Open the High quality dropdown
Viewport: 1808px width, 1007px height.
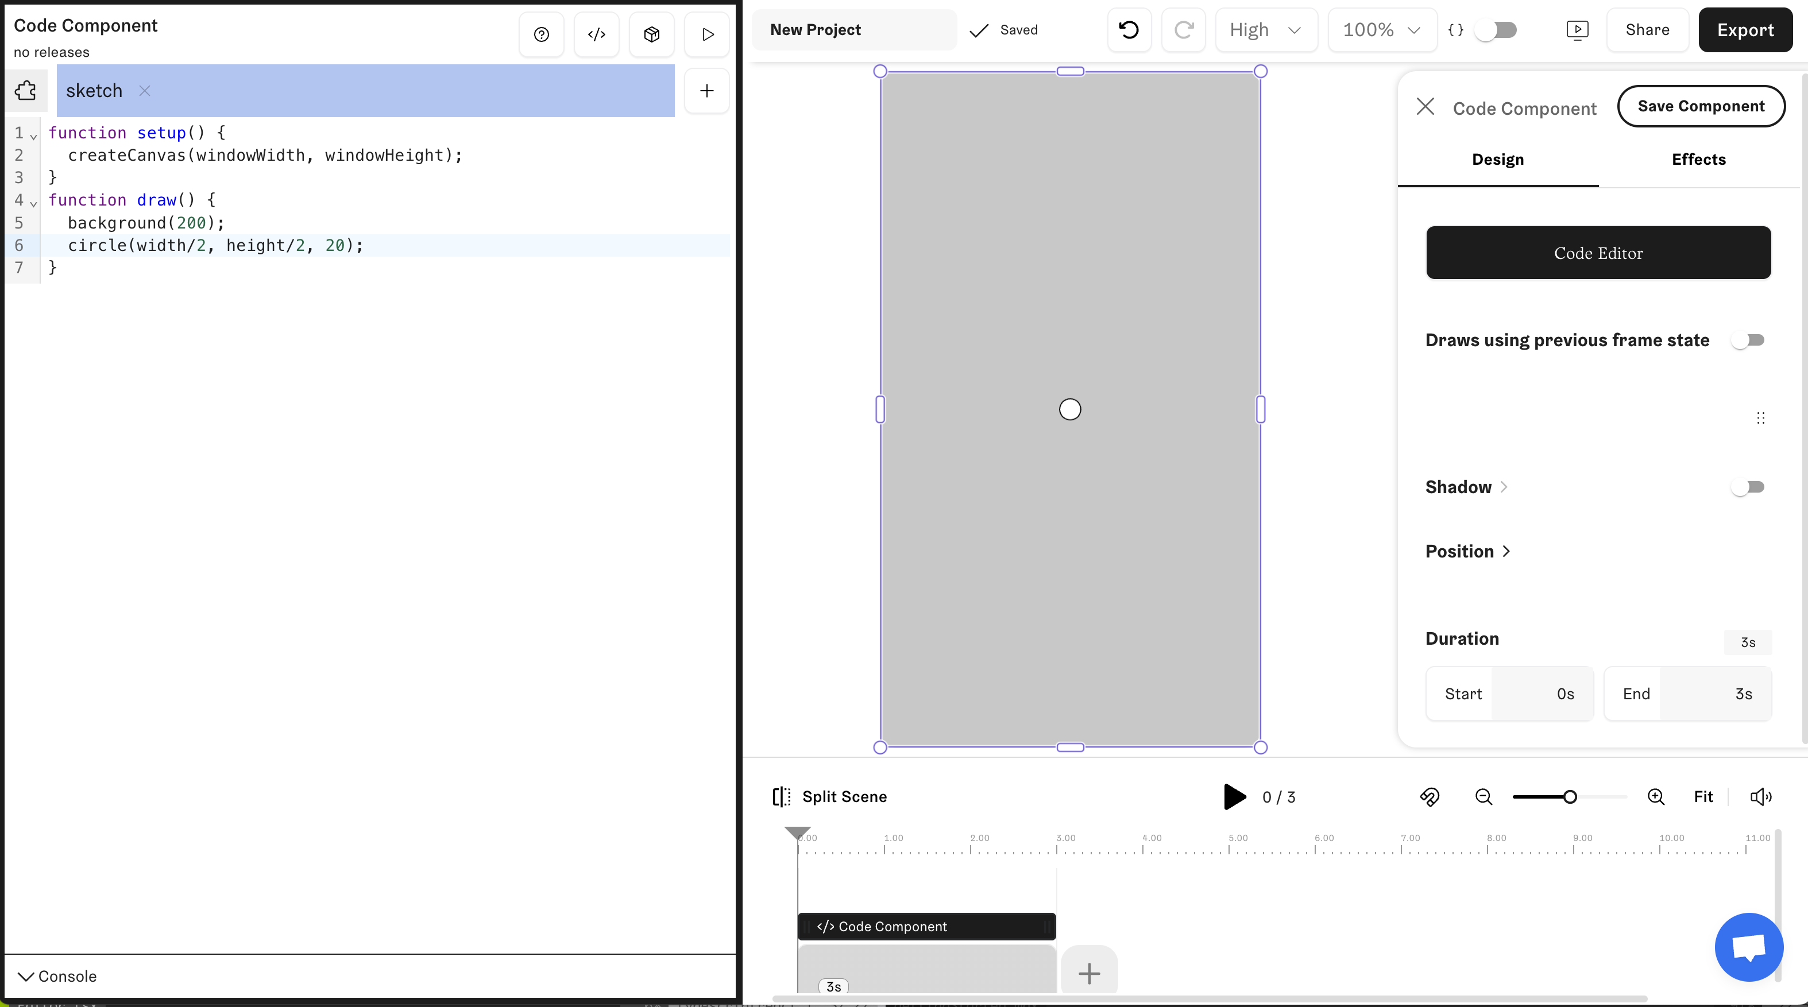[1265, 30]
